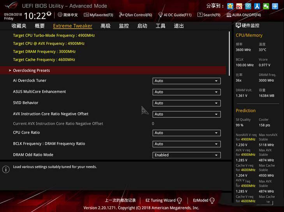Switch to 工具 tab
Viewport: 284px width, 212px height.
161,26
